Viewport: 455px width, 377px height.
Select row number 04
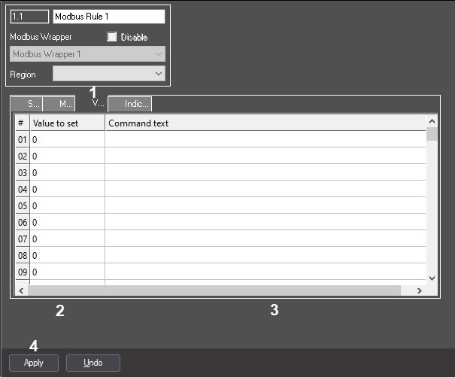point(23,190)
